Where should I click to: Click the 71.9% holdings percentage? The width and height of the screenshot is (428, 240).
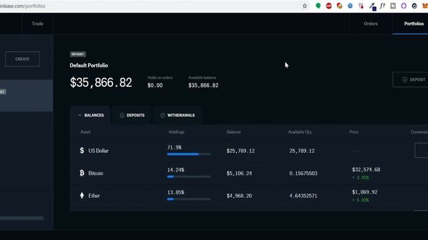(x=174, y=147)
